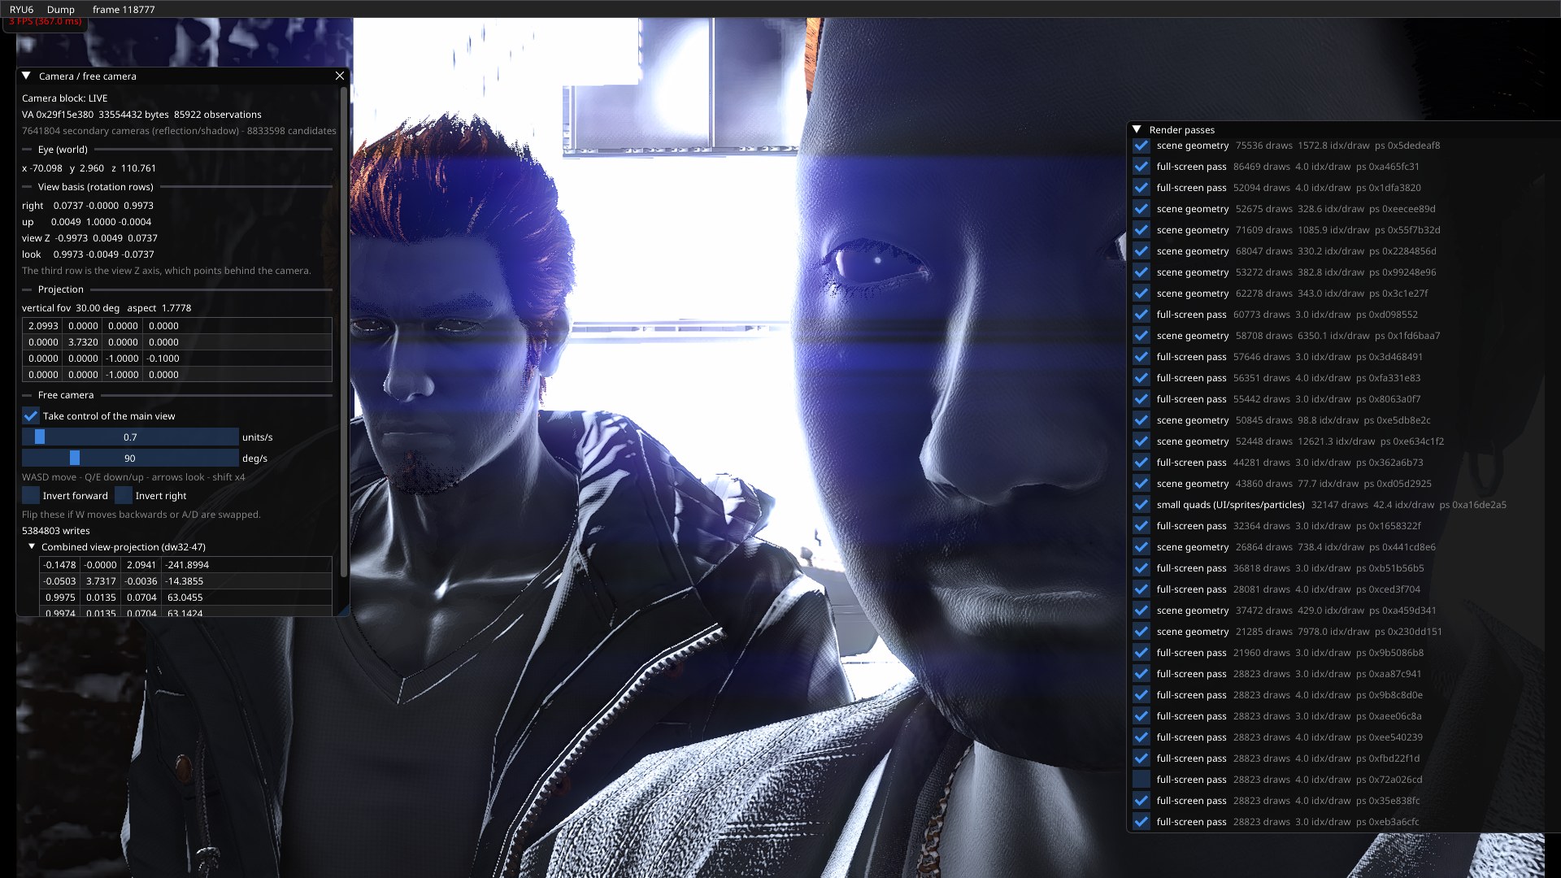Viewport: 1561px width, 878px height.
Task: Uncheck scene geometry pass ps 0xe634c1f2
Action: (x=1141, y=441)
